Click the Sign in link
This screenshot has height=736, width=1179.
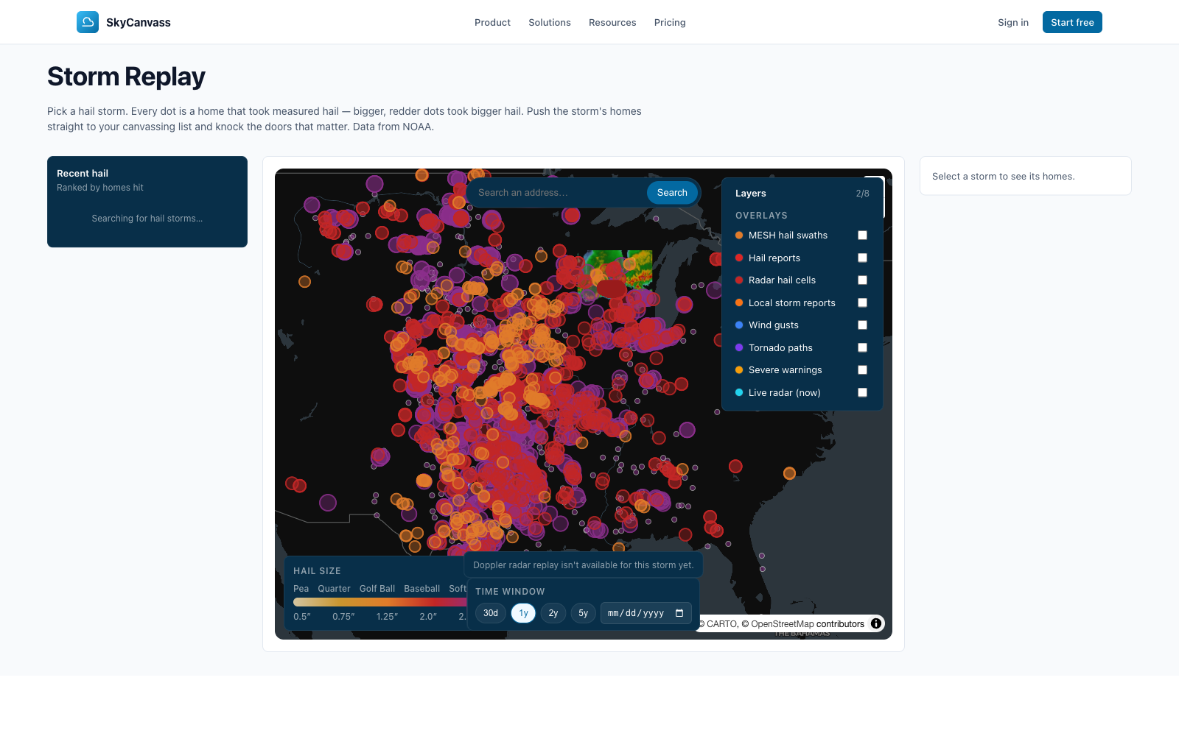click(1013, 23)
